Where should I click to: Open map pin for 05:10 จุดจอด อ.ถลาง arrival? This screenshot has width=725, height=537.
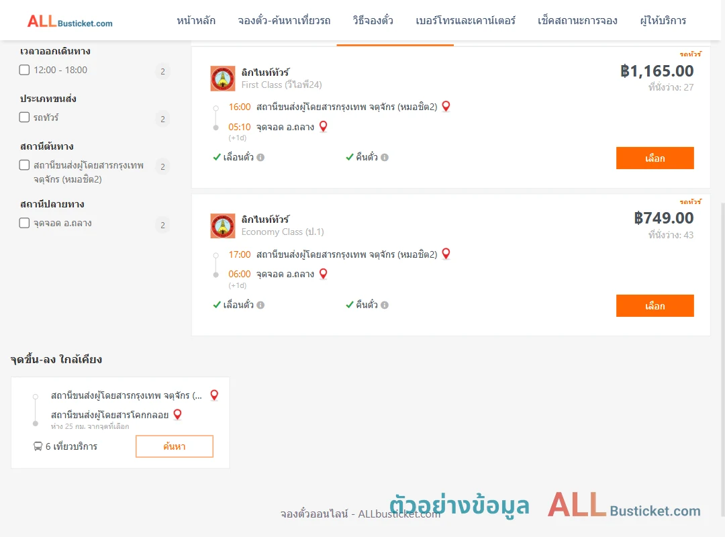324,126
